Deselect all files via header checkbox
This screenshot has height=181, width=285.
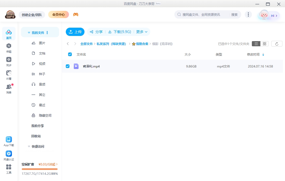coord(70,54)
